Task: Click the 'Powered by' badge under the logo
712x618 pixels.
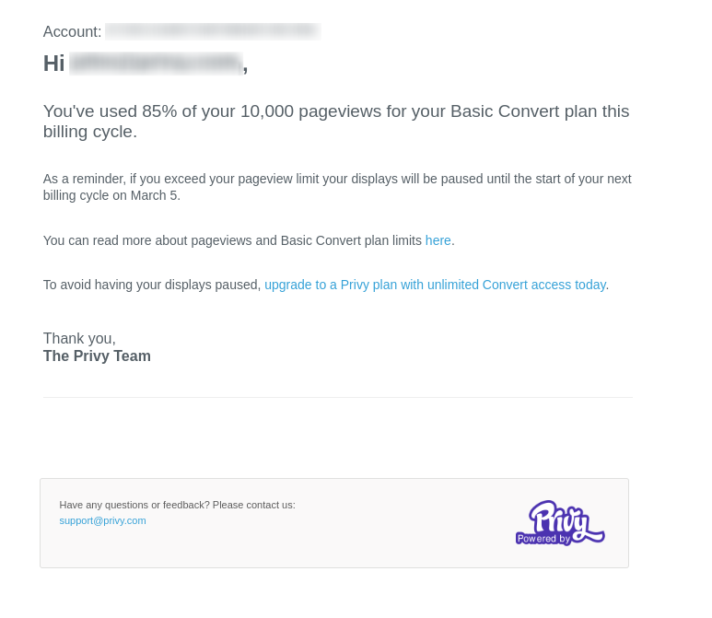Action: [x=543, y=539]
